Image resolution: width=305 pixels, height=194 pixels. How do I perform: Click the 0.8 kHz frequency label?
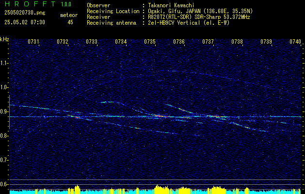pyautogui.click(x=4, y=136)
